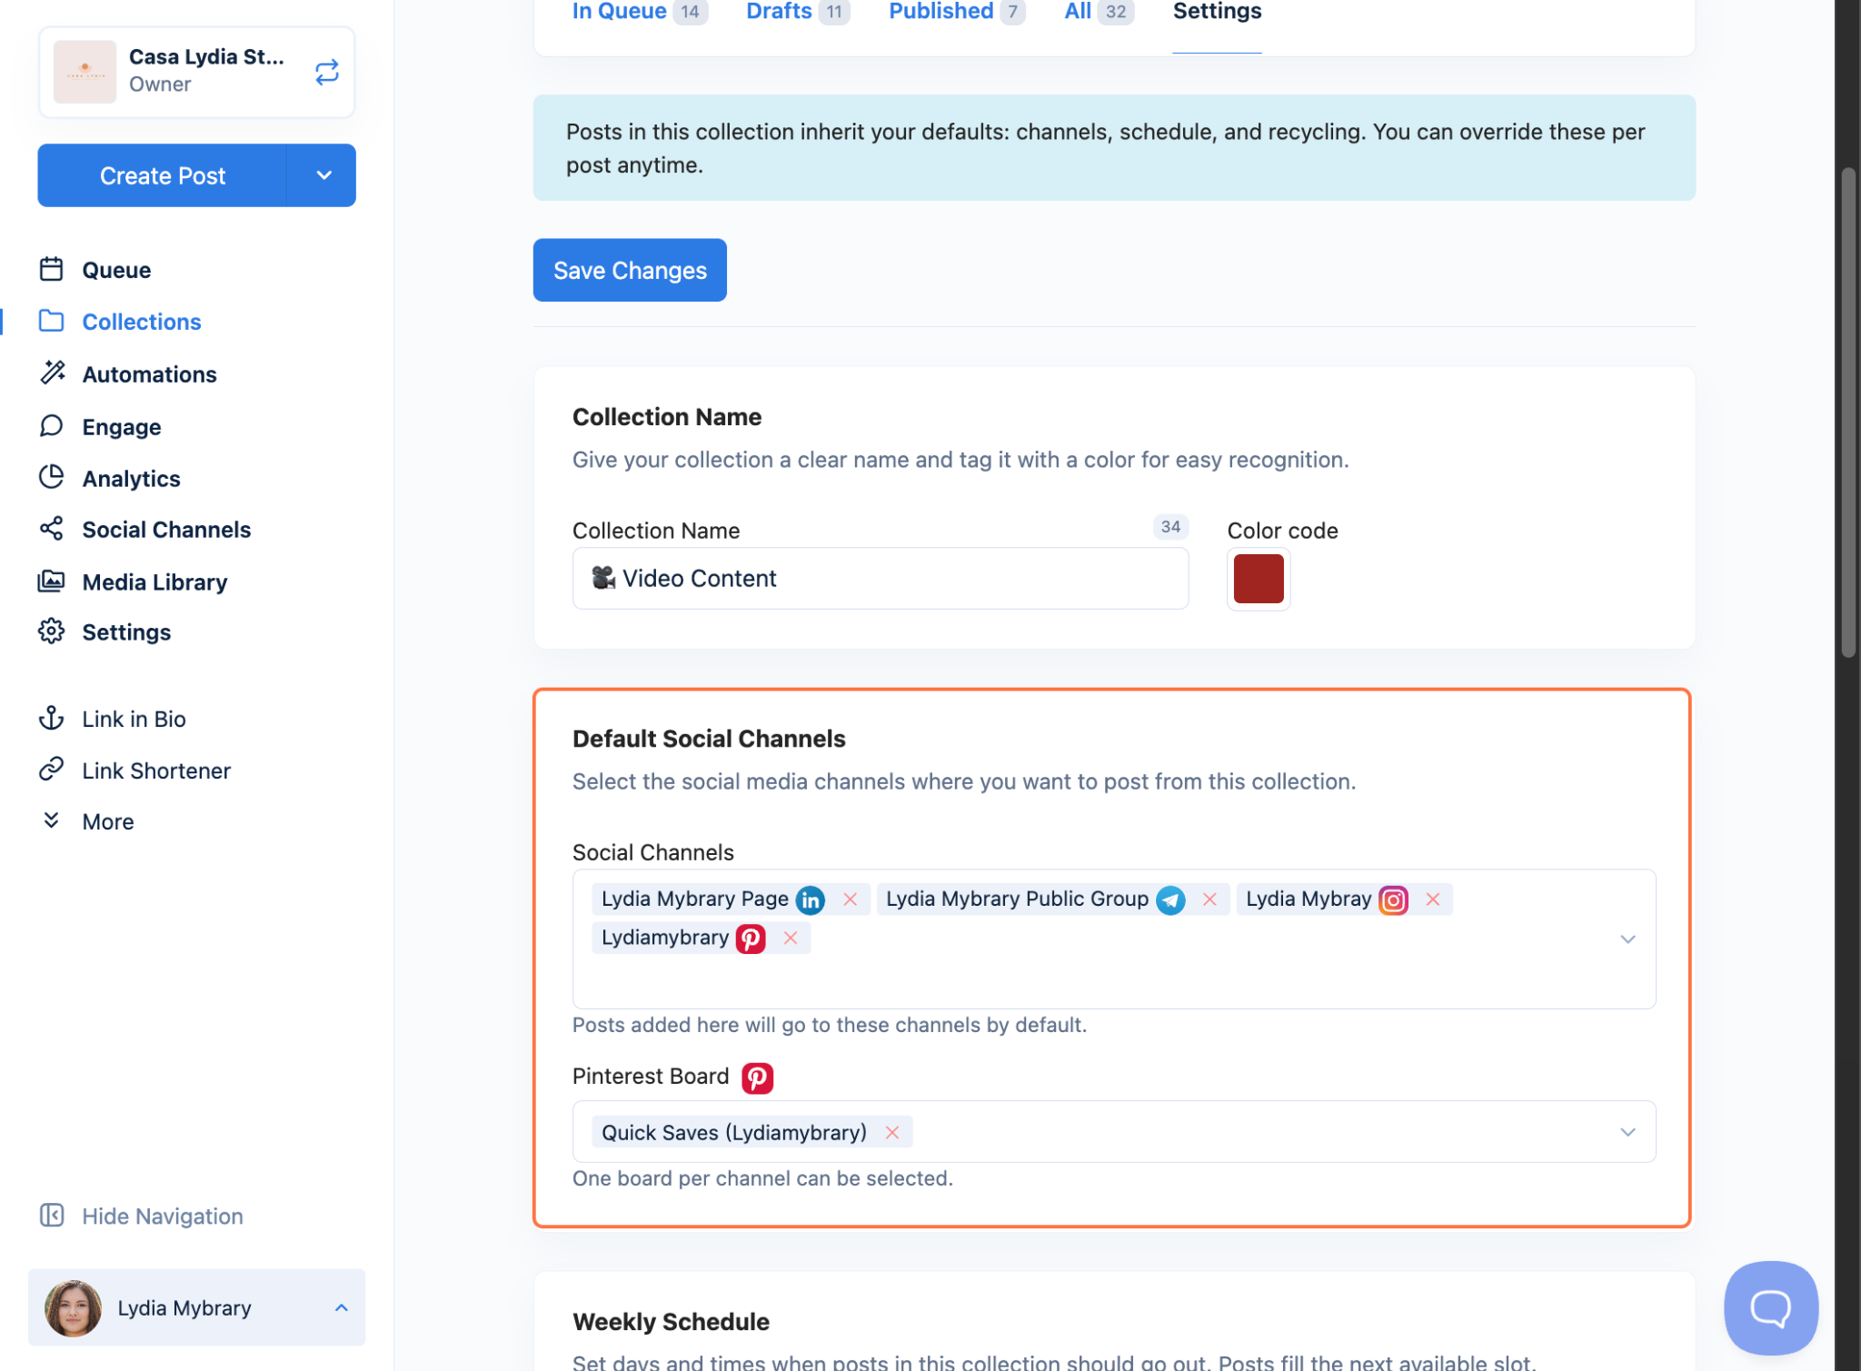Open Create Post dropdown arrow

click(323, 175)
